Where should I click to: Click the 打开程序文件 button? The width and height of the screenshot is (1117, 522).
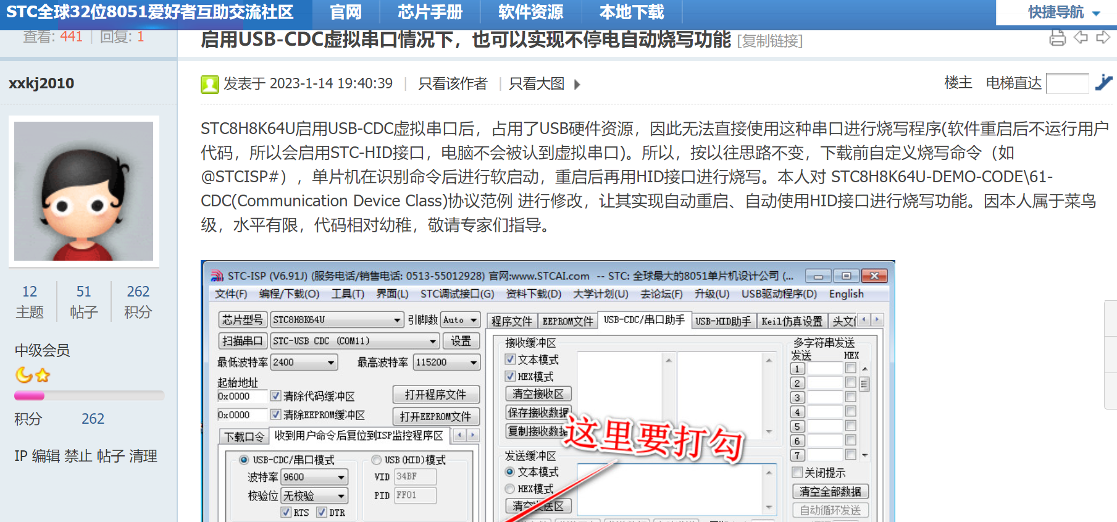click(436, 395)
